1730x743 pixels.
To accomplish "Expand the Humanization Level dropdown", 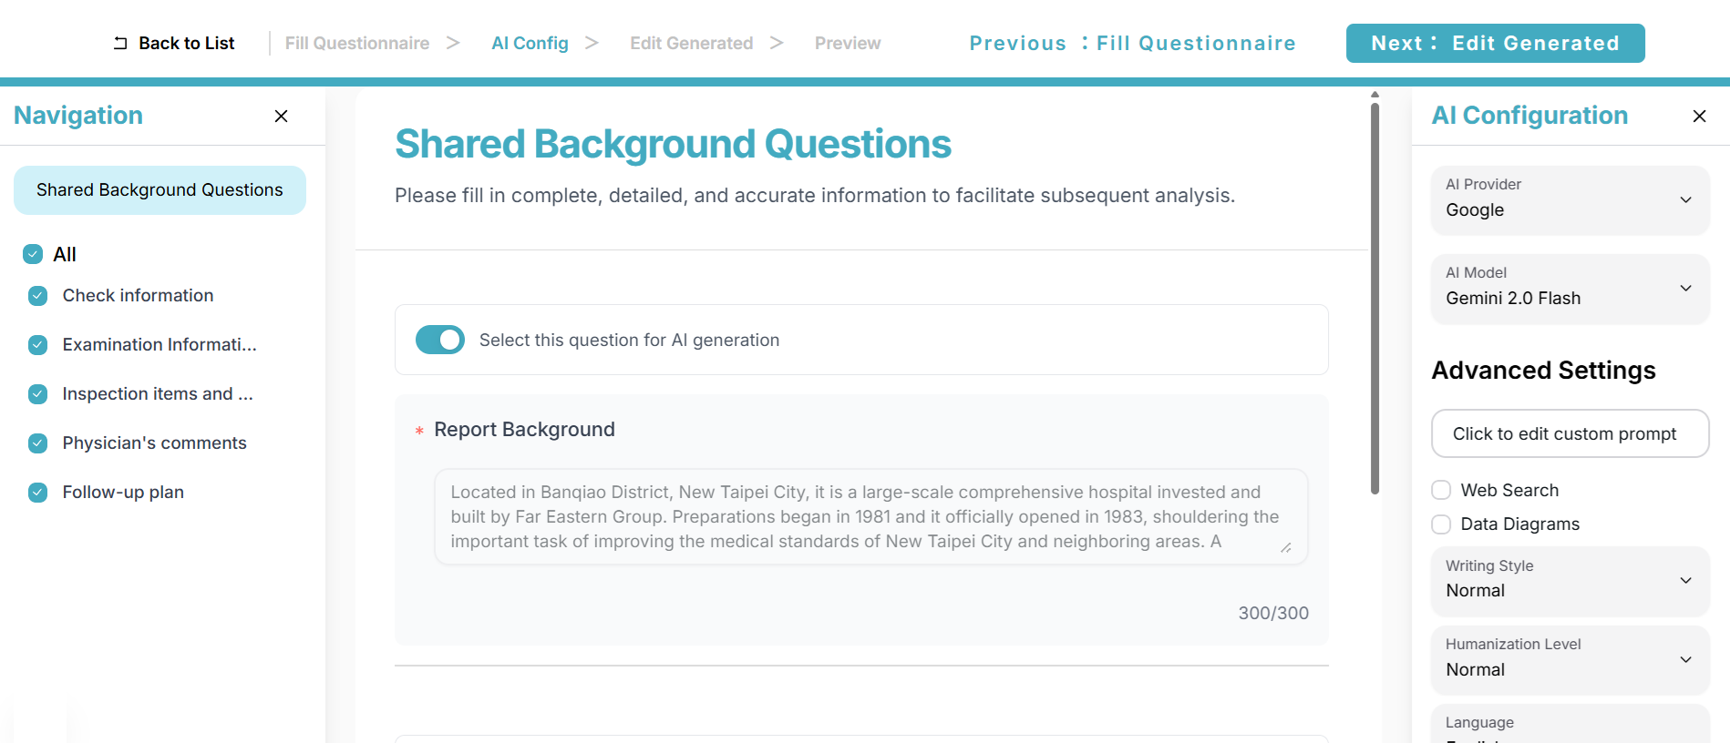I will [x=1570, y=659].
